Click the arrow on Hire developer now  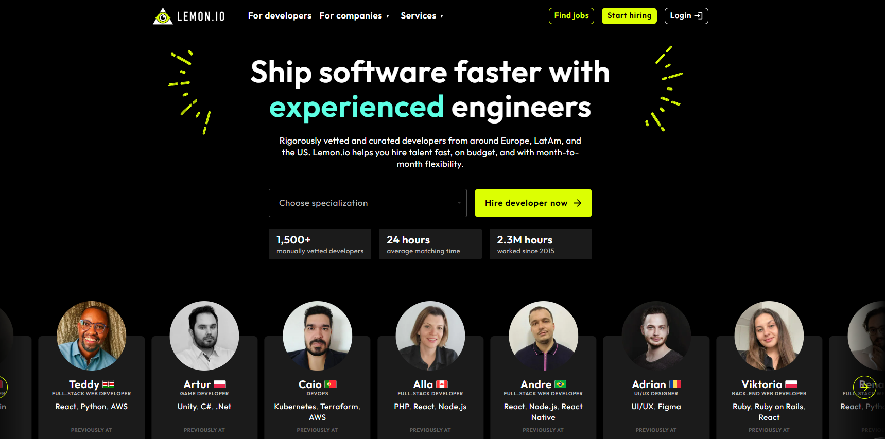click(x=578, y=203)
